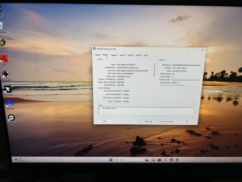242x182 pixels.
Task: Launch NordVPN desktop shortcut
Action: [x=10, y=105]
